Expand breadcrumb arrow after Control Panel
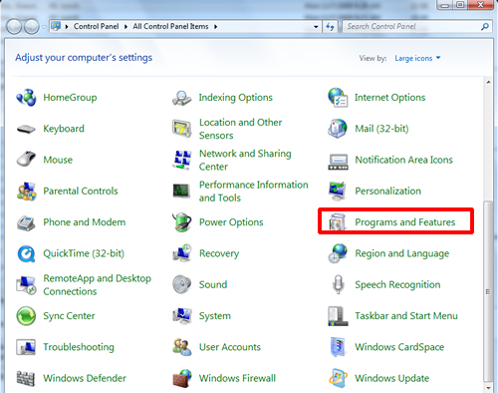This screenshot has height=393, width=498. [x=125, y=27]
